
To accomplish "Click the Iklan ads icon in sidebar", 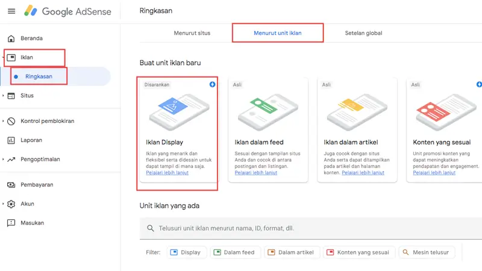I will click(11, 57).
